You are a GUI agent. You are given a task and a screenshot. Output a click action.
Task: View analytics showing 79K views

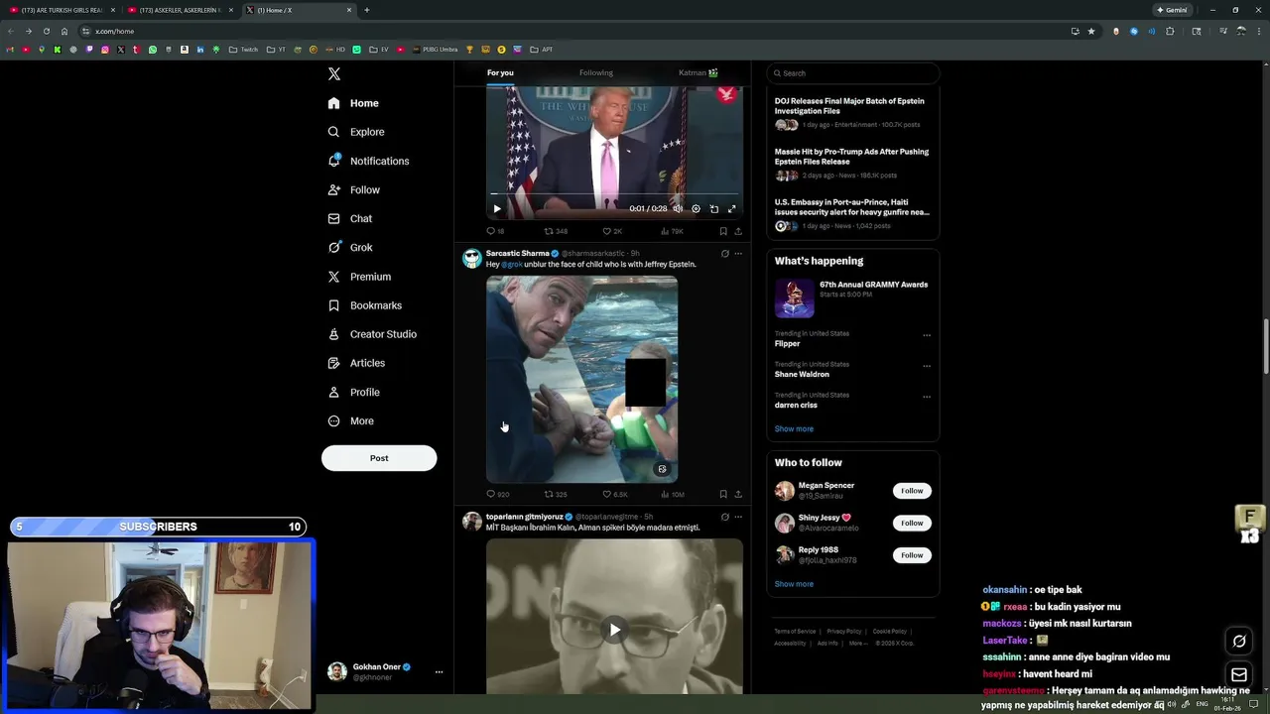click(672, 231)
